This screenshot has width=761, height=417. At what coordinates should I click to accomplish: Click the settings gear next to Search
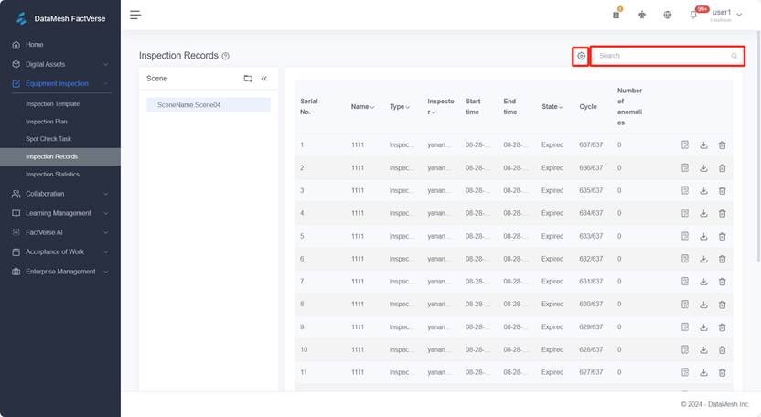(x=581, y=56)
